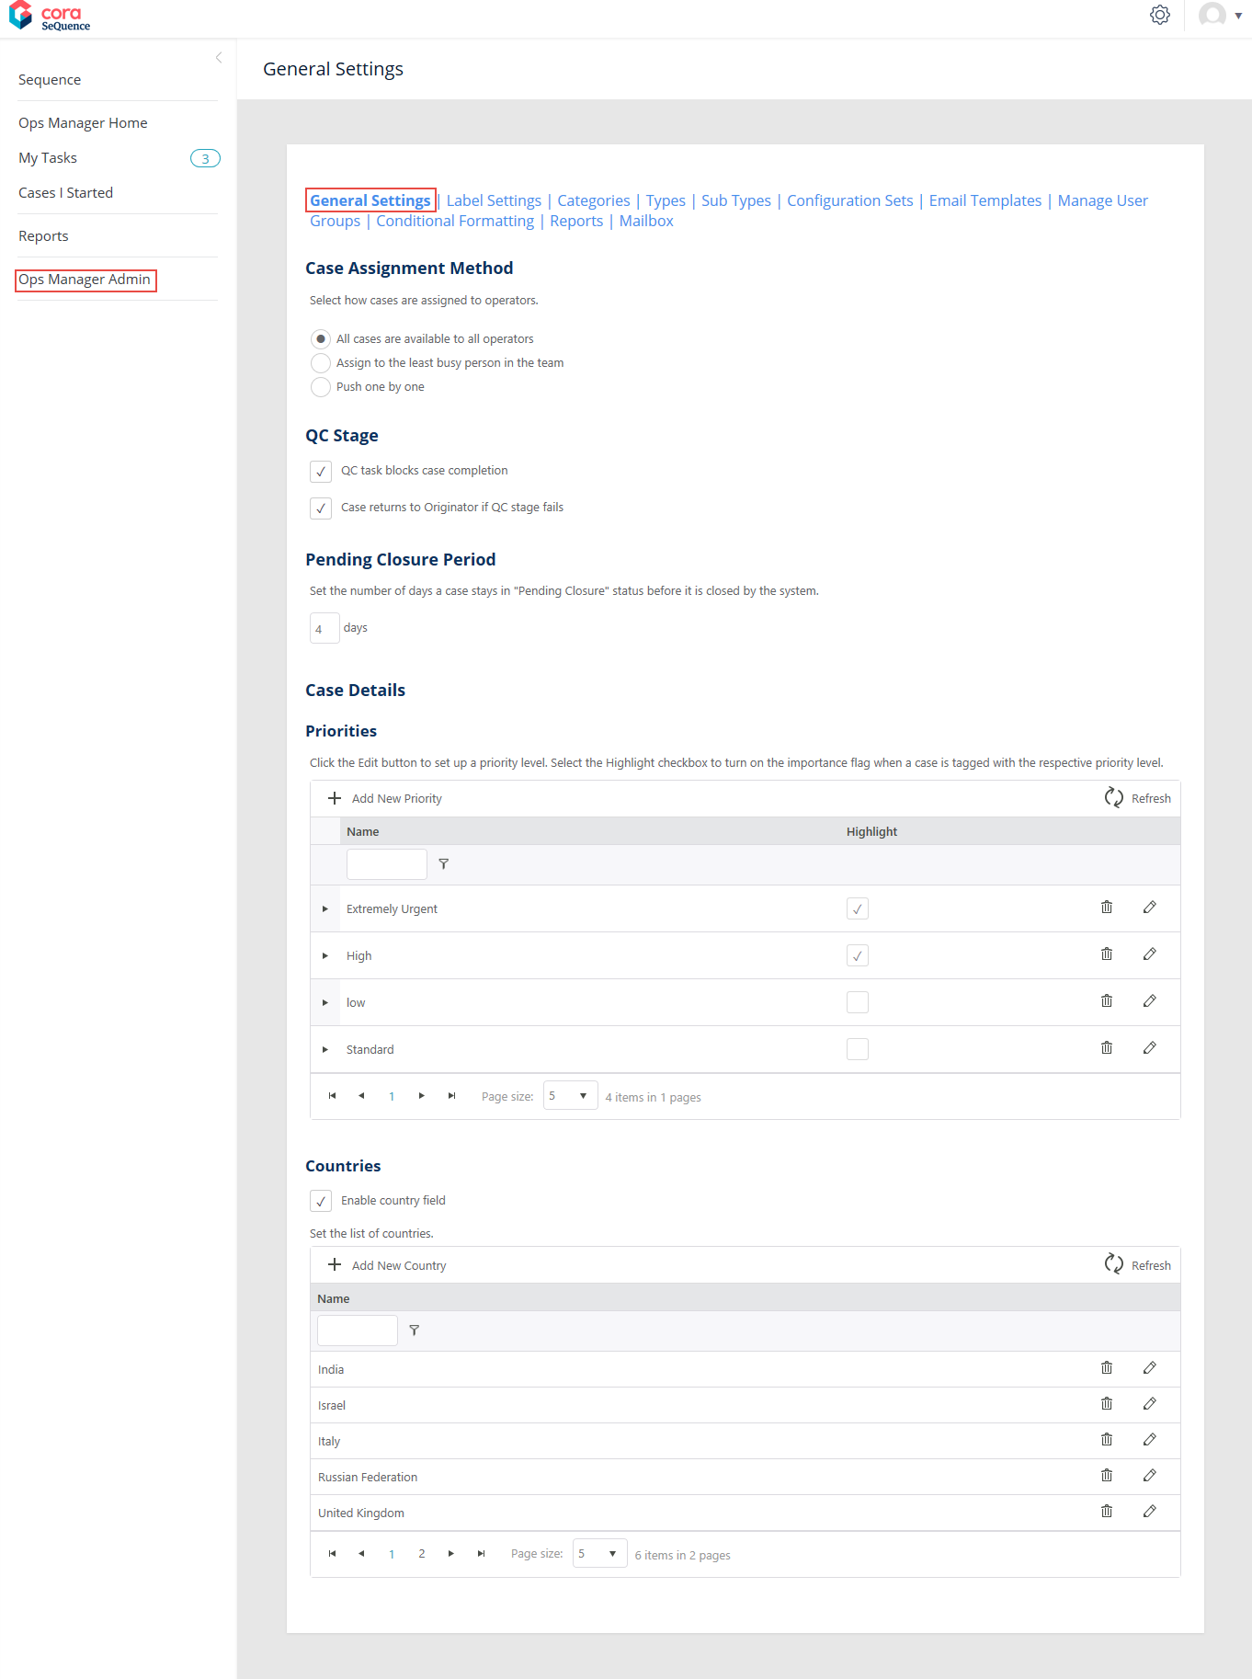Click the trash icon for India
This screenshot has height=1679, width=1252.
click(x=1107, y=1368)
